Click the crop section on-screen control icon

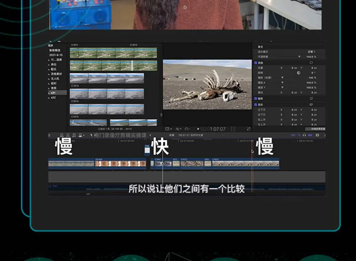311,98
